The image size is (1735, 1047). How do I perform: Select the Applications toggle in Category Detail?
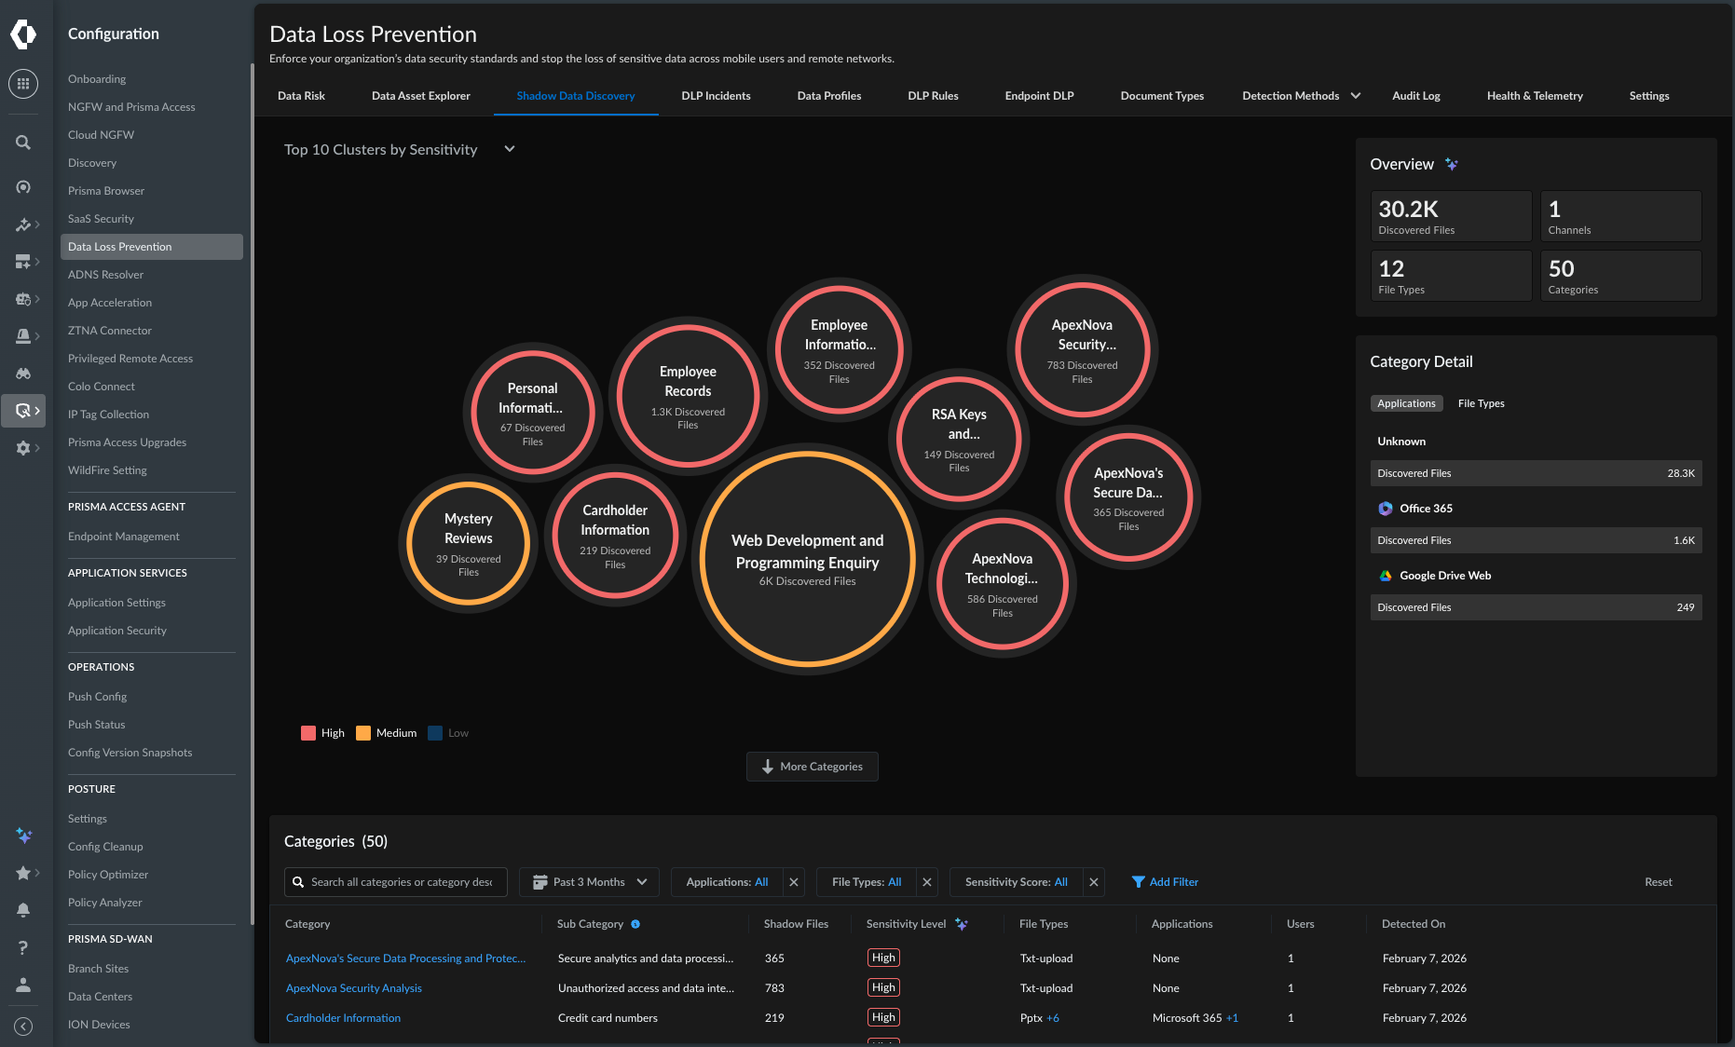[x=1406, y=403]
